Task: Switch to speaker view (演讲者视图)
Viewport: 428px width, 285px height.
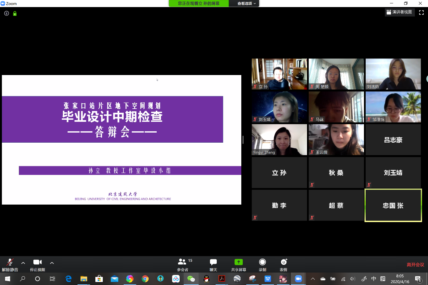Action: point(400,12)
